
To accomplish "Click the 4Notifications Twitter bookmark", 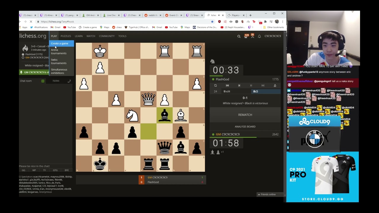I will (39, 27).
